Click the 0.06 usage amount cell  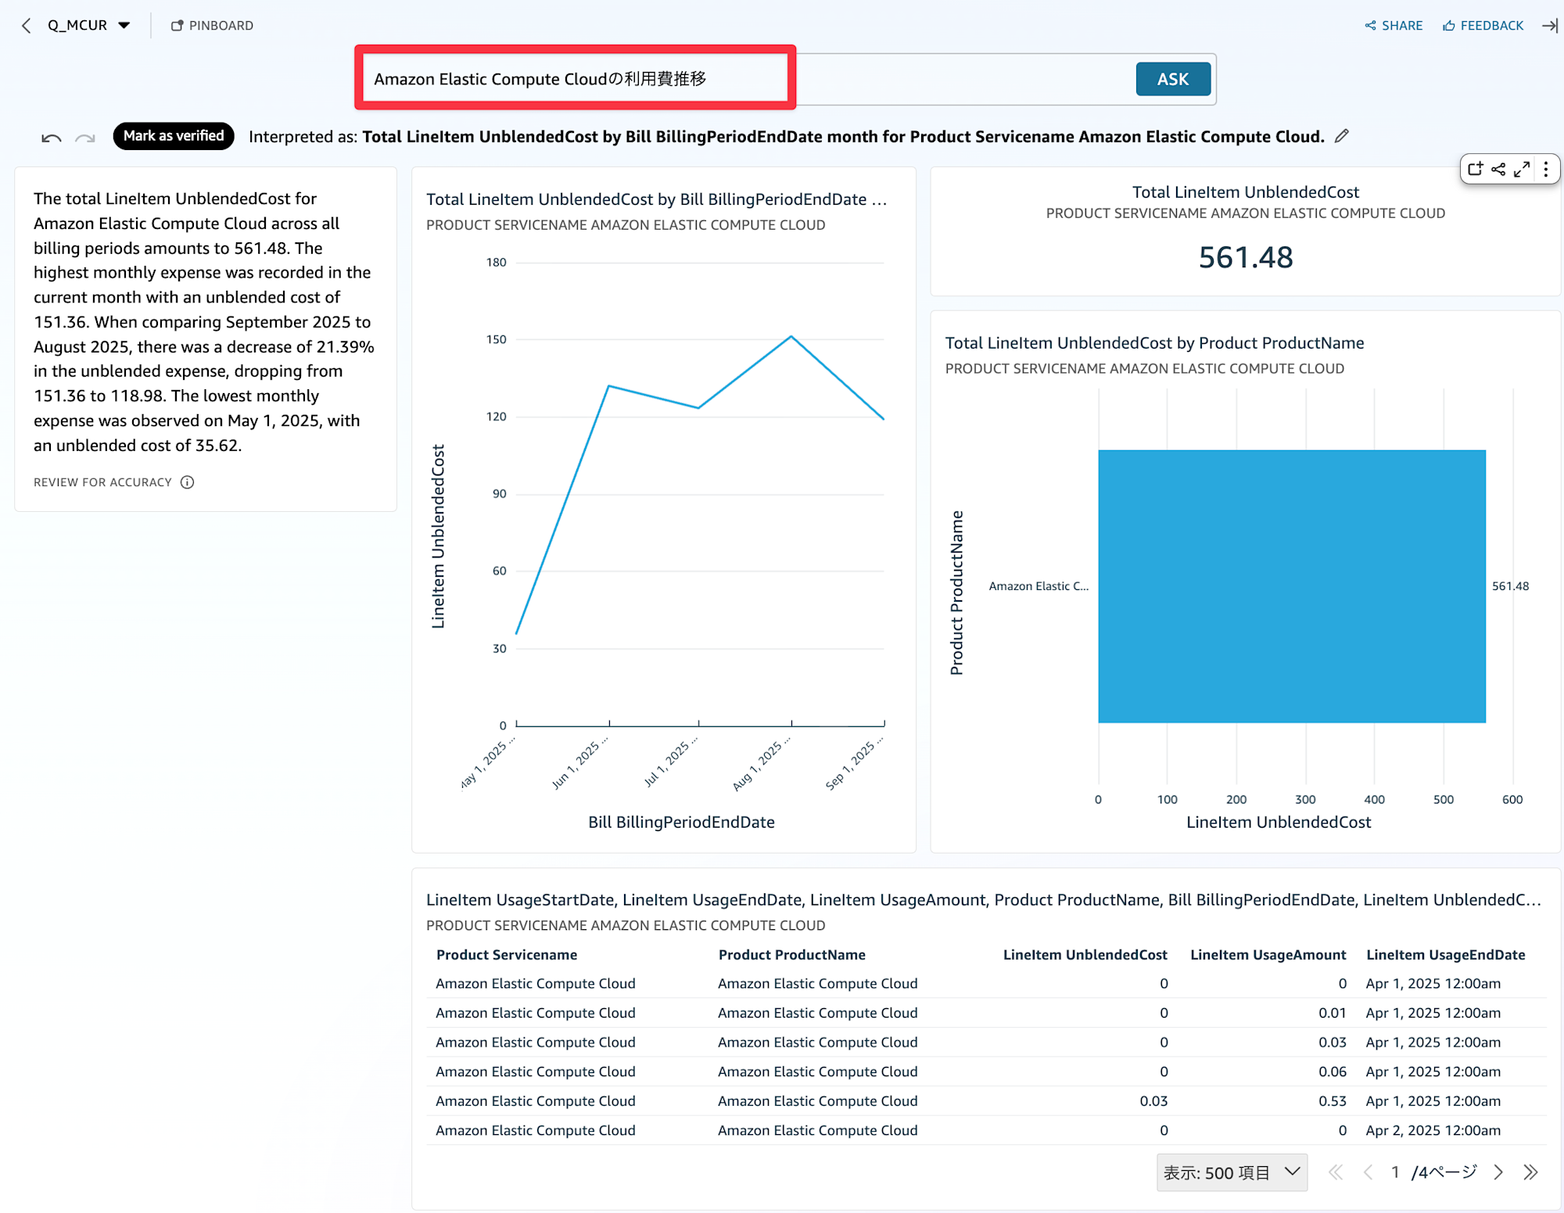coord(1333,1072)
